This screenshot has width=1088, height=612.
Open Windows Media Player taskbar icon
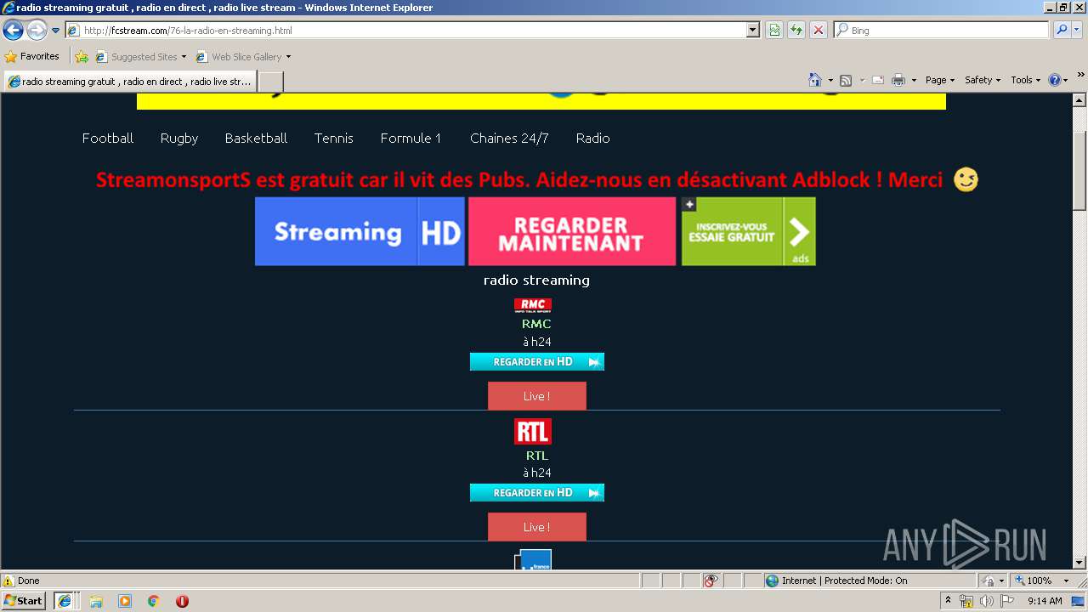pos(125,601)
